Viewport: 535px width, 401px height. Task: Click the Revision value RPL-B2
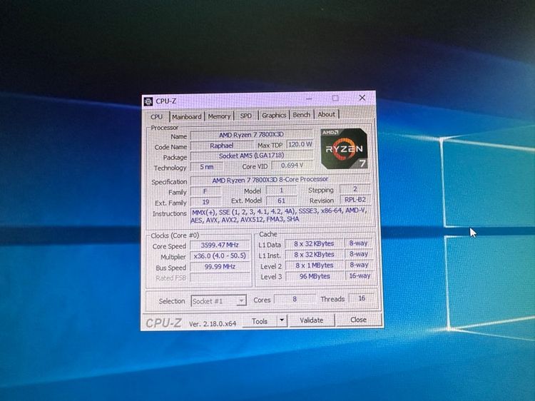[355, 199]
